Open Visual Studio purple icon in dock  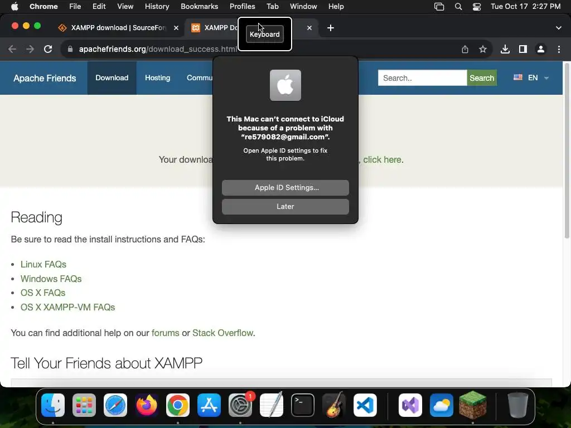[x=410, y=405]
